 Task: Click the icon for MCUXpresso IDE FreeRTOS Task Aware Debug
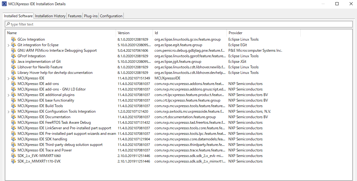coord(14,123)
